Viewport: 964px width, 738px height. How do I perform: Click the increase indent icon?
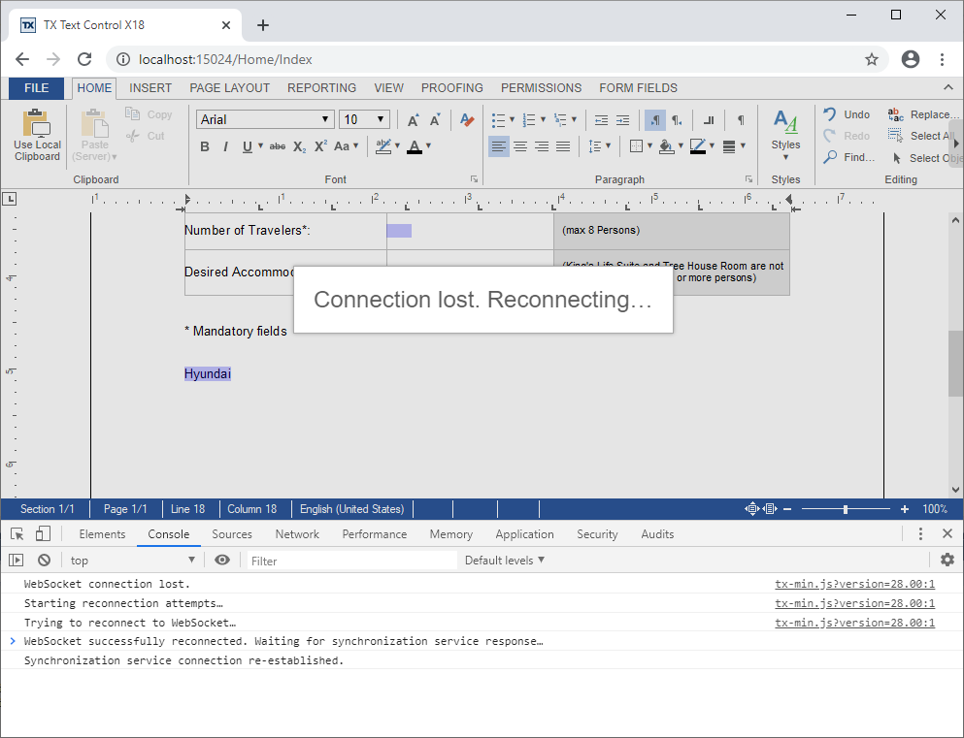pyautogui.click(x=622, y=120)
